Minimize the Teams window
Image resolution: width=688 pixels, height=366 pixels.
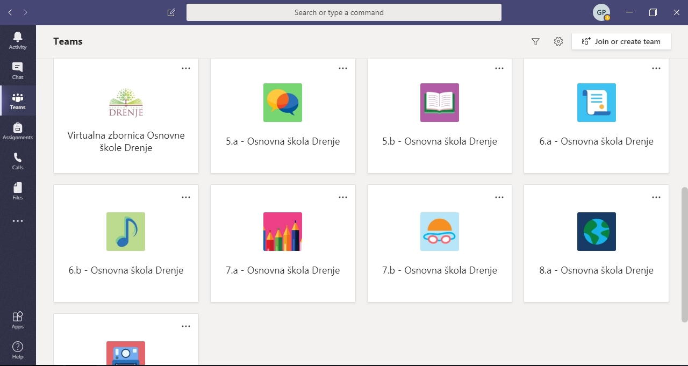629,12
